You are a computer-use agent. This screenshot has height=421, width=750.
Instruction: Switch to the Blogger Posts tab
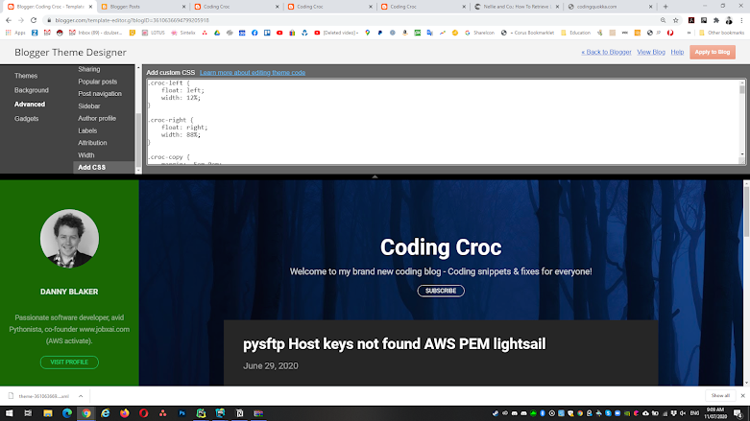pyautogui.click(x=141, y=7)
